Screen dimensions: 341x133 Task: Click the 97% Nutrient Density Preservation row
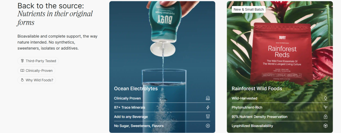click(280, 116)
